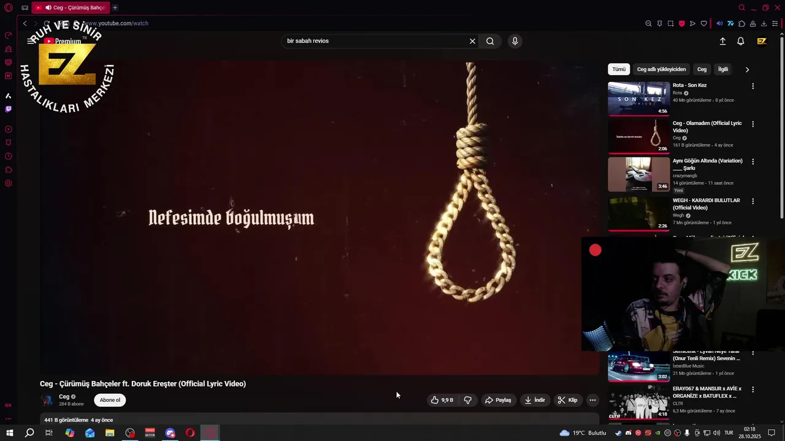Select the 'Ceg - Çürümüş Bahçe' browser tab
The width and height of the screenshot is (785, 441).
coord(70,7)
